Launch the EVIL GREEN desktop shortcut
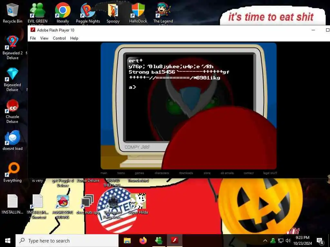The width and height of the screenshot is (330, 247). (37, 13)
